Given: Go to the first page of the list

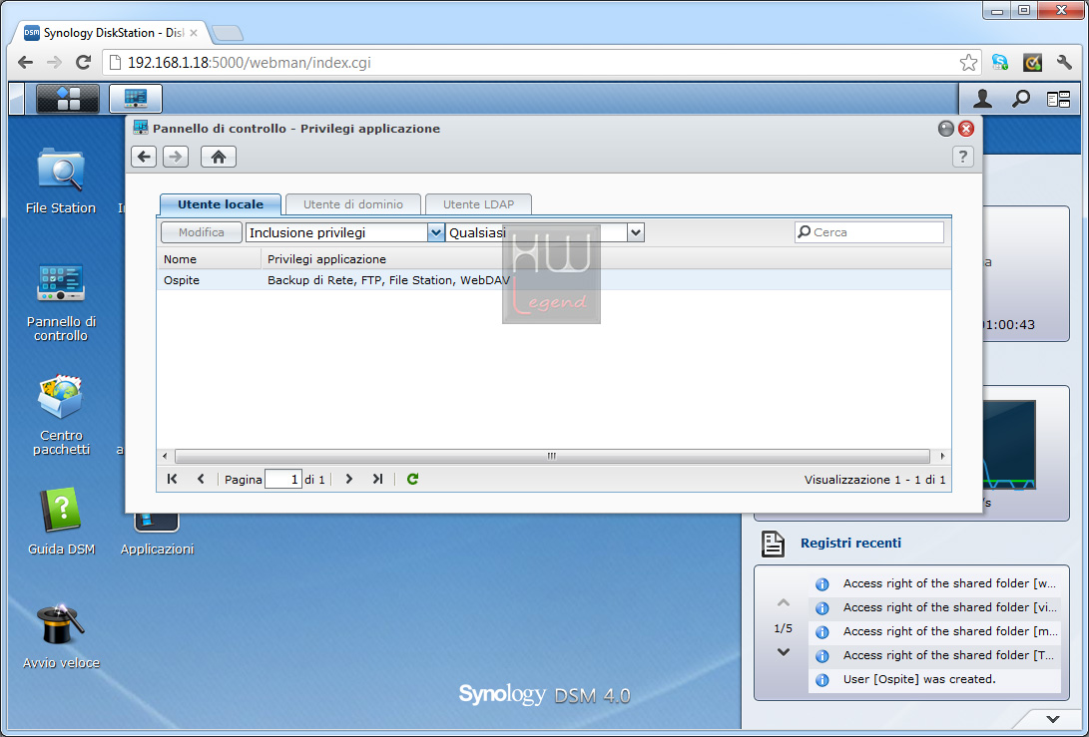Looking at the screenshot, I should click(x=173, y=479).
